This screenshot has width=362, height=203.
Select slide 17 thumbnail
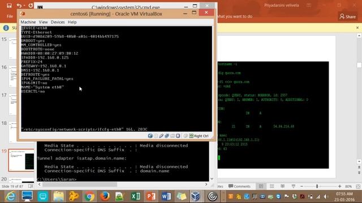[x=12, y=104]
